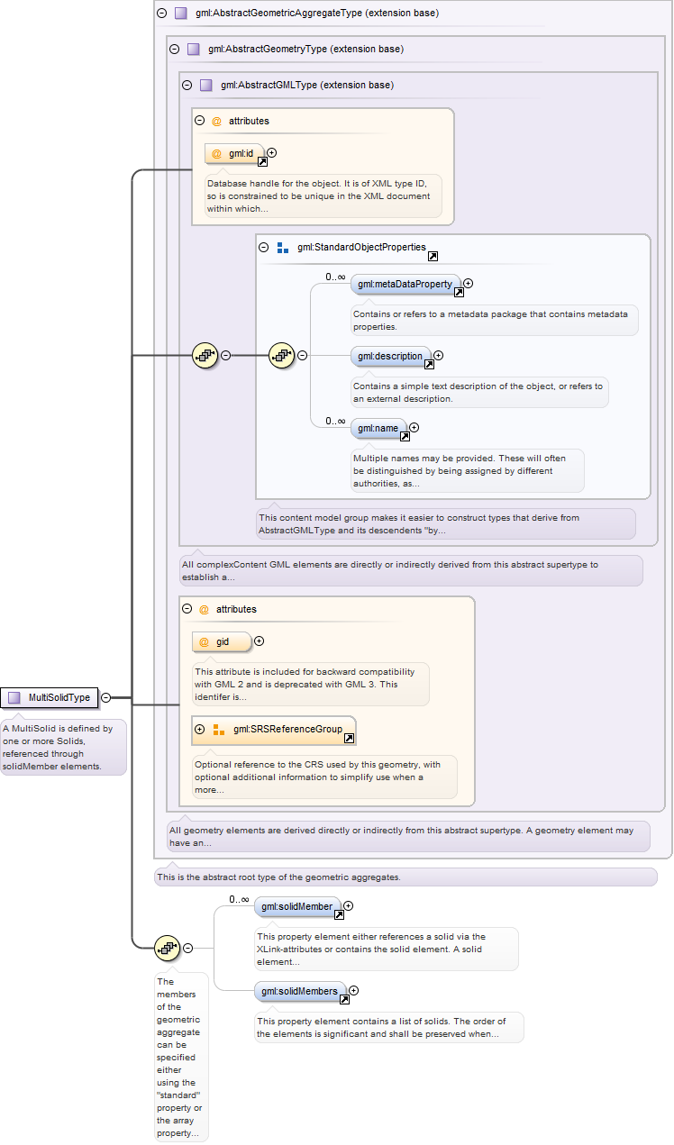Follow link arrow on gml:description

click(429, 365)
